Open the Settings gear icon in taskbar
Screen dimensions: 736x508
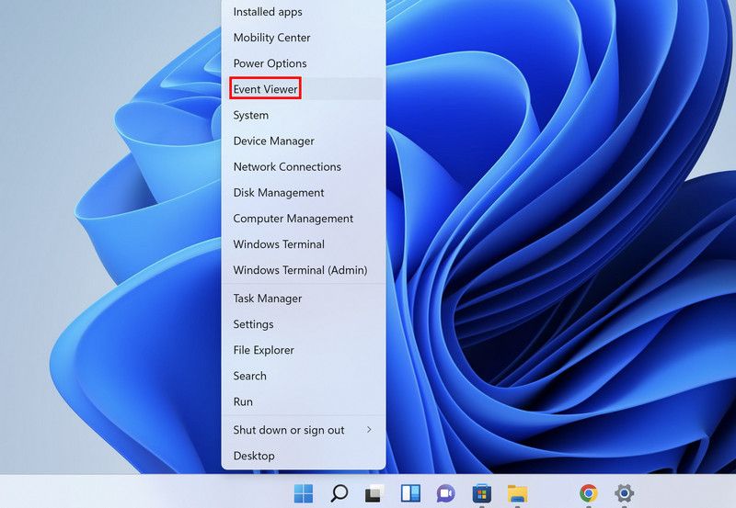(x=625, y=493)
